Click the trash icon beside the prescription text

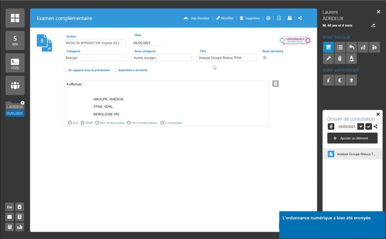pyautogui.click(x=276, y=84)
